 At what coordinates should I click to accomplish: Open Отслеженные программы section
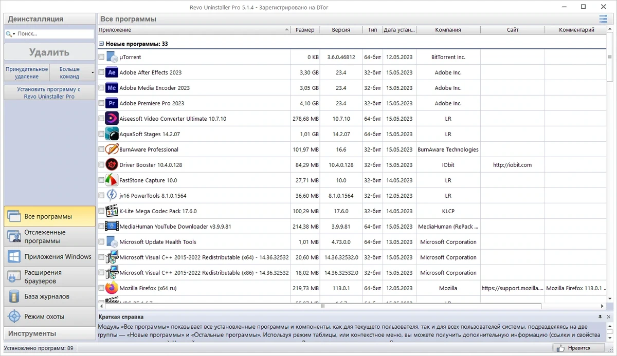coord(50,237)
